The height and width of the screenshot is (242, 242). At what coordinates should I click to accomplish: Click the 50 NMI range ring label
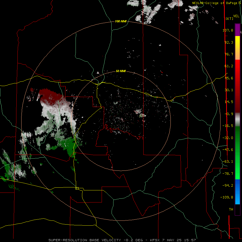121,71
